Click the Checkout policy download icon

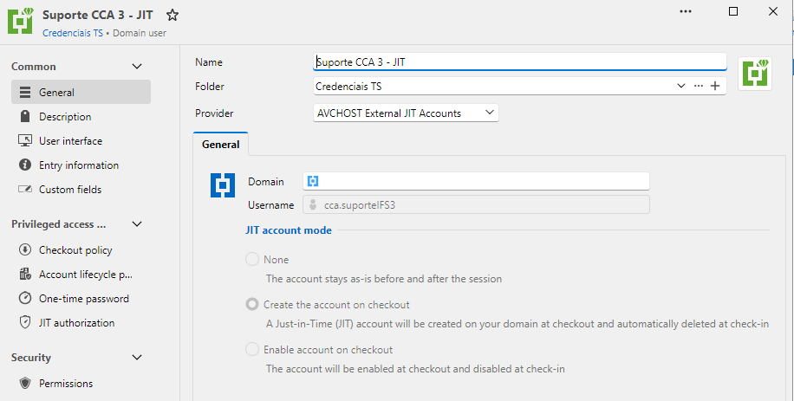tap(25, 249)
